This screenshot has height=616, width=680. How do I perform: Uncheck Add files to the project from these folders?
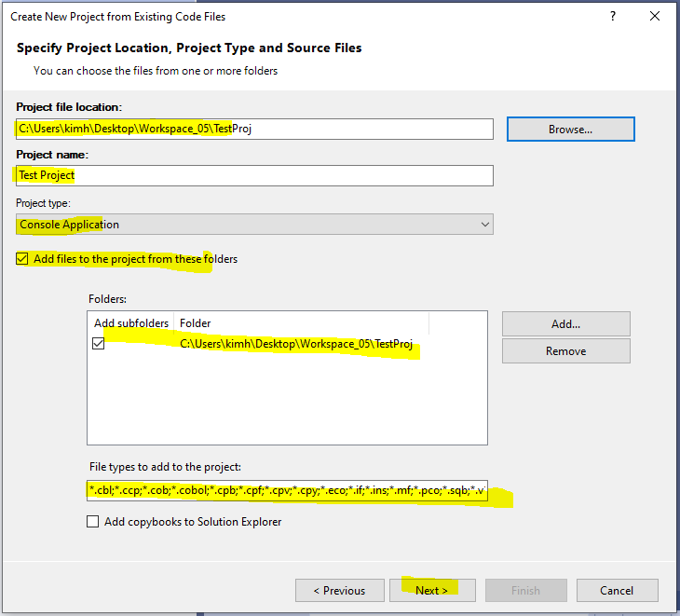pyautogui.click(x=22, y=259)
